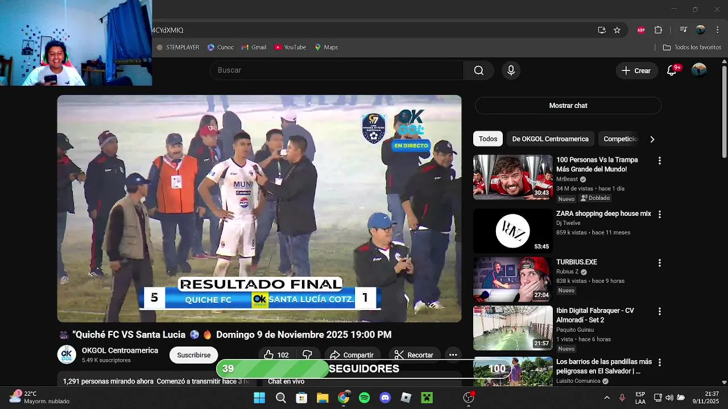This screenshot has width=728, height=409.
Task: Open the OKGOL Centroamerica channel name
Action: click(120, 350)
